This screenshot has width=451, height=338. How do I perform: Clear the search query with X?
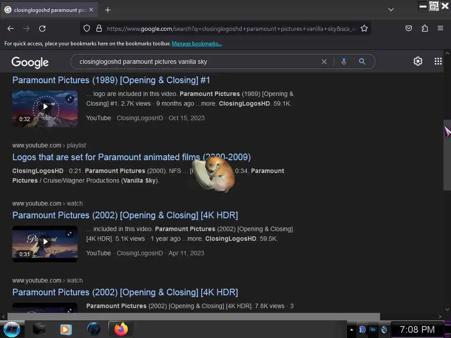click(324, 62)
